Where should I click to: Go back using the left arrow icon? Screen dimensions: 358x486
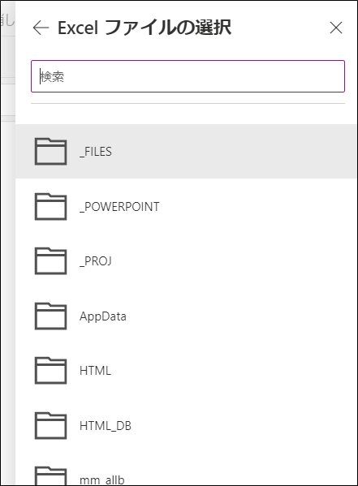click(41, 28)
